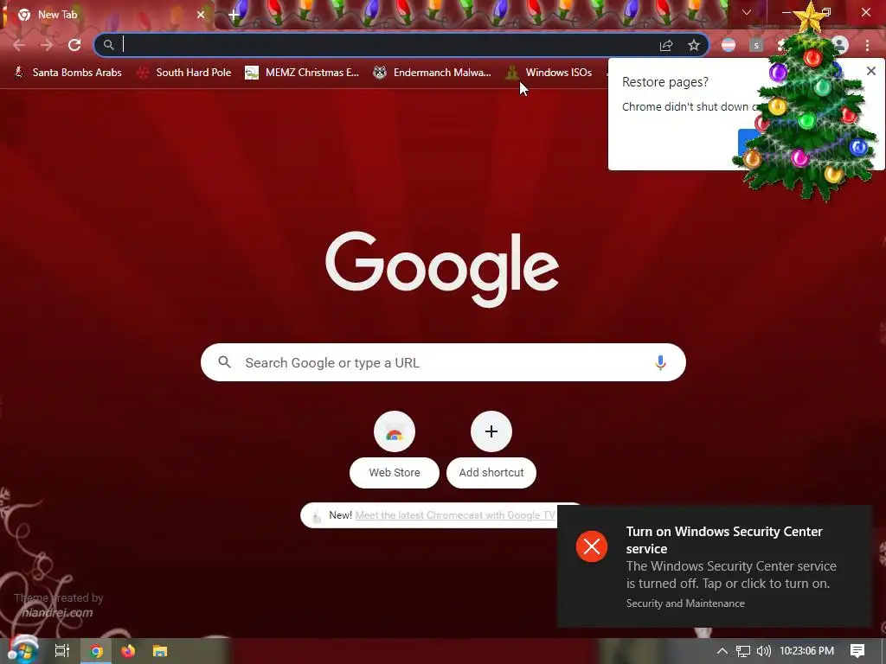Open Santa Bombs Arabs bookmark
This screenshot has height=664, width=886.
pos(67,73)
